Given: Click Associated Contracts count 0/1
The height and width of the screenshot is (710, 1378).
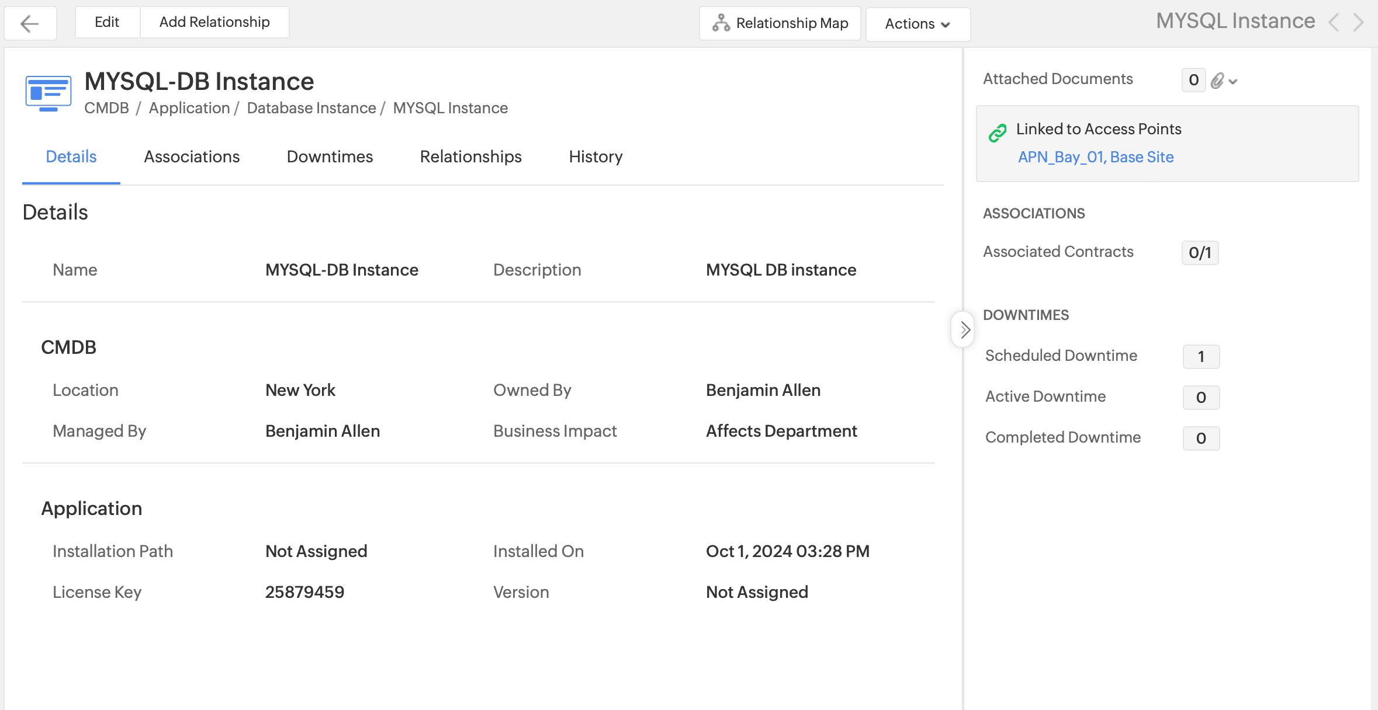Looking at the screenshot, I should point(1200,253).
